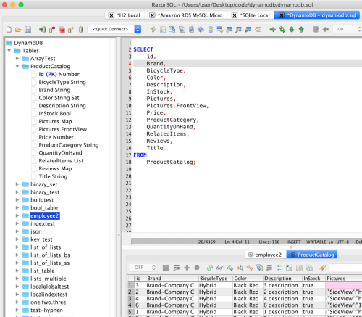Click the green right arrow toolbar icon
The width and height of the screenshot is (362, 317).
(273, 30)
